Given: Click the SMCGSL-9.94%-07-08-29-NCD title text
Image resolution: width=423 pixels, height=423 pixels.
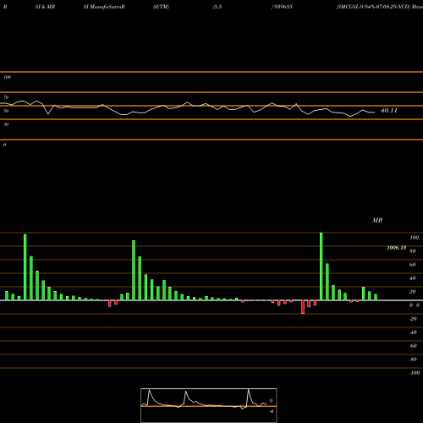Looking at the screenshot, I should [373, 7].
